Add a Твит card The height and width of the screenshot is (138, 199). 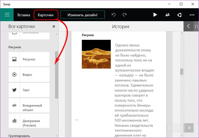pos(29,90)
